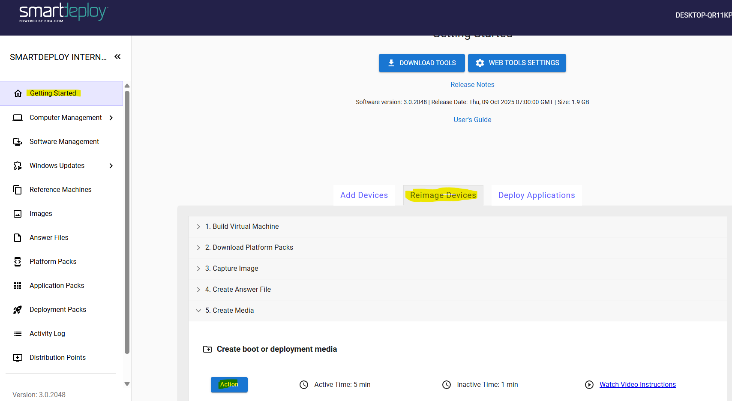The height and width of the screenshot is (401, 732).
Task: Click the Deployment Packs rocket icon
Action: point(18,310)
